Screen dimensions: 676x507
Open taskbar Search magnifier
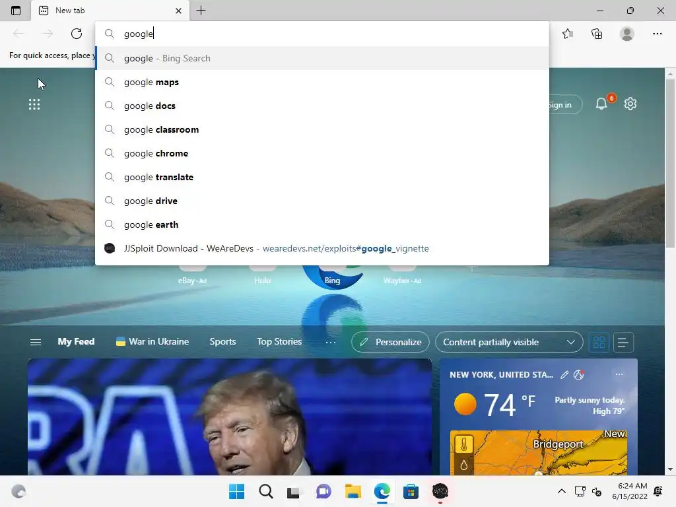click(266, 491)
